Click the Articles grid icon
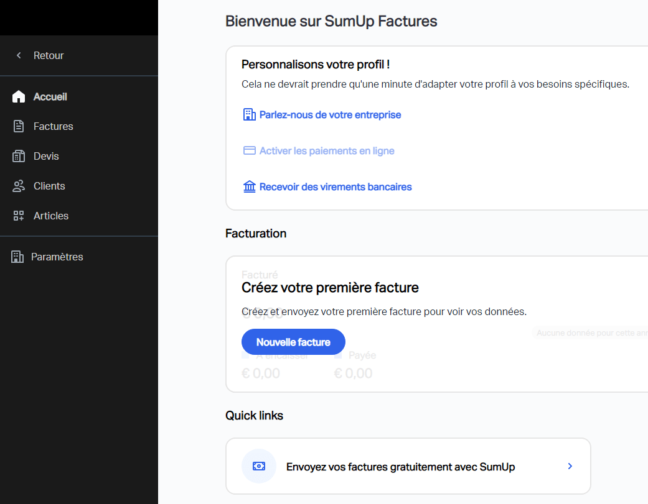Screen dimensions: 648x504 pos(19,216)
